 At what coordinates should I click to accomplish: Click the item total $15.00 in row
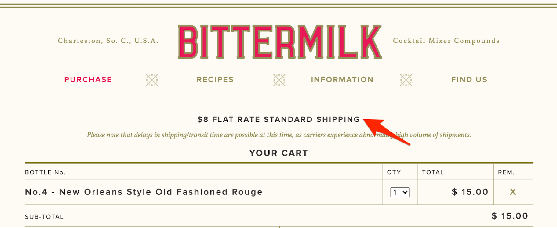[470, 192]
